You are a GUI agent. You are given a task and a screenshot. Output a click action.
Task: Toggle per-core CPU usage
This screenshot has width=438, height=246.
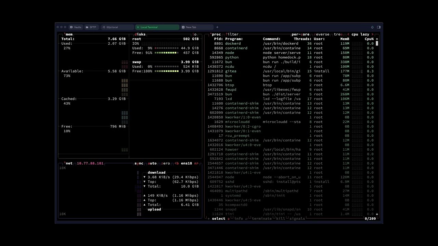click(300, 34)
